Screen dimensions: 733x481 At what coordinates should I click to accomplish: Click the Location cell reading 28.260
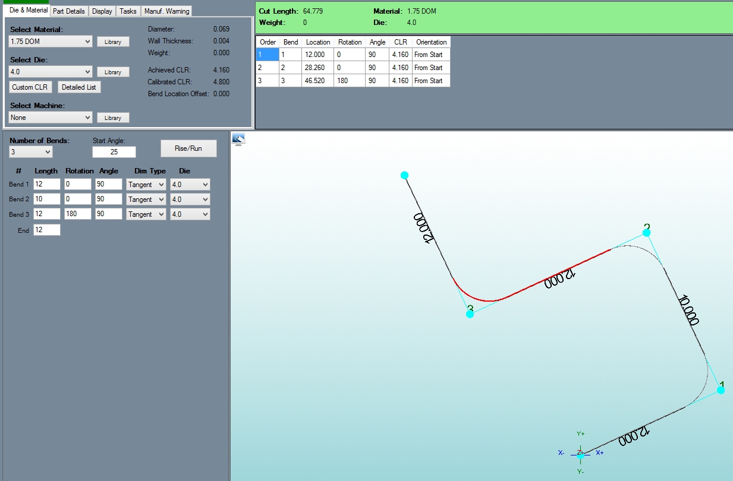(x=318, y=68)
